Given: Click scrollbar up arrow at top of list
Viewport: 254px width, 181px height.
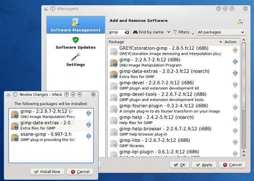Looking at the screenshot, I should [x=244, y=40].
